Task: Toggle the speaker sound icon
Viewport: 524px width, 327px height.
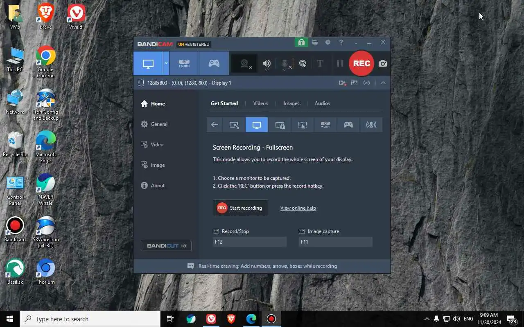Action: click(267, 63)
